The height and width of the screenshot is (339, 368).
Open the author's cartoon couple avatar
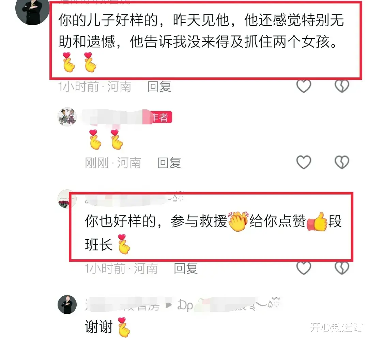click(x=67, y=117)
